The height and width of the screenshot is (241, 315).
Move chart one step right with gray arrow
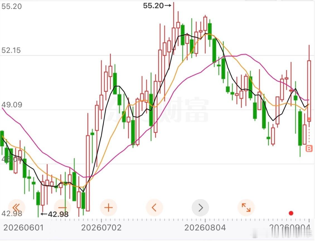200,208
